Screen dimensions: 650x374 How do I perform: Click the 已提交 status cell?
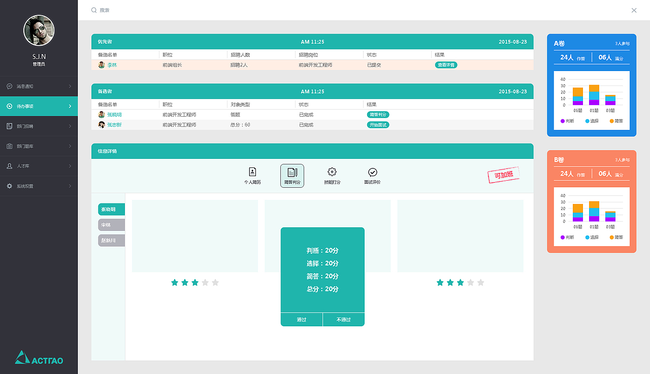click(x=374, y=65)
